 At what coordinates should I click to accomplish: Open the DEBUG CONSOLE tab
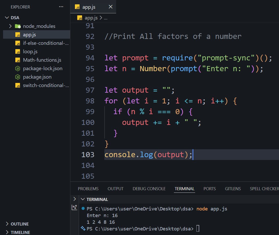pos(149,189)
